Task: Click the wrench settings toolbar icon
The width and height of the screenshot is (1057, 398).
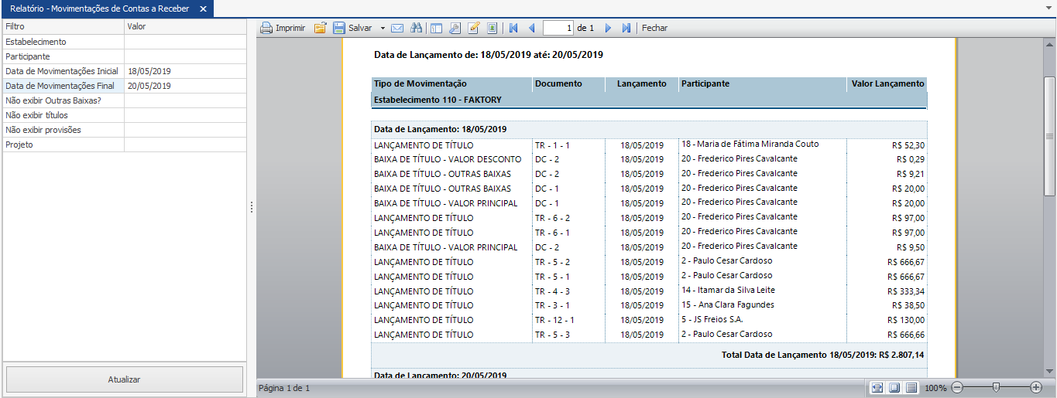Action: pos(455,28)
